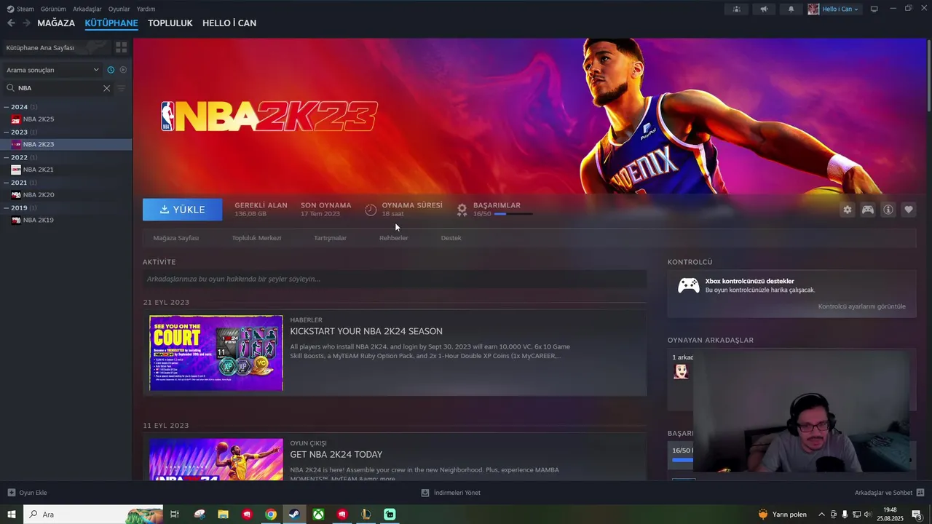This screenshot has width=932, height=524.
Task: Open Chrome from the taskbar
Action: coord(271,515)
